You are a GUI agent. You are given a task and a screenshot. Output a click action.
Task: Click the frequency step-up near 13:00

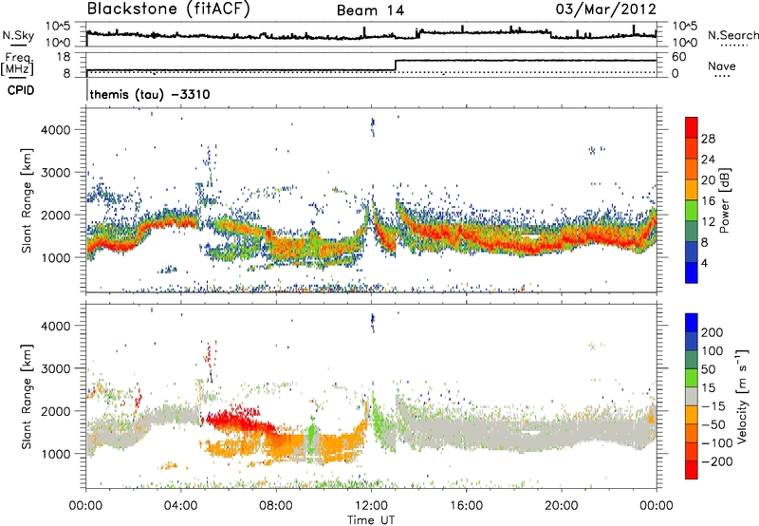point(396,66)
